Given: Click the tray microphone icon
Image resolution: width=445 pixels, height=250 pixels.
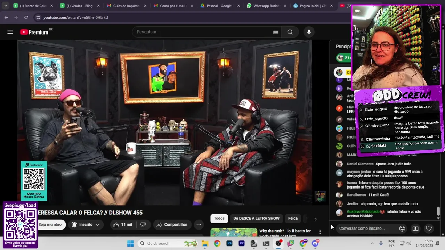Looking at the screenshot, I should tap(381, 243).
